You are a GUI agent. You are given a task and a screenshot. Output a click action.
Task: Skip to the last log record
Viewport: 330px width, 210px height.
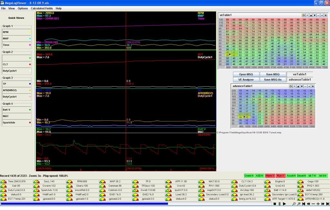click(x=327, y=204)
